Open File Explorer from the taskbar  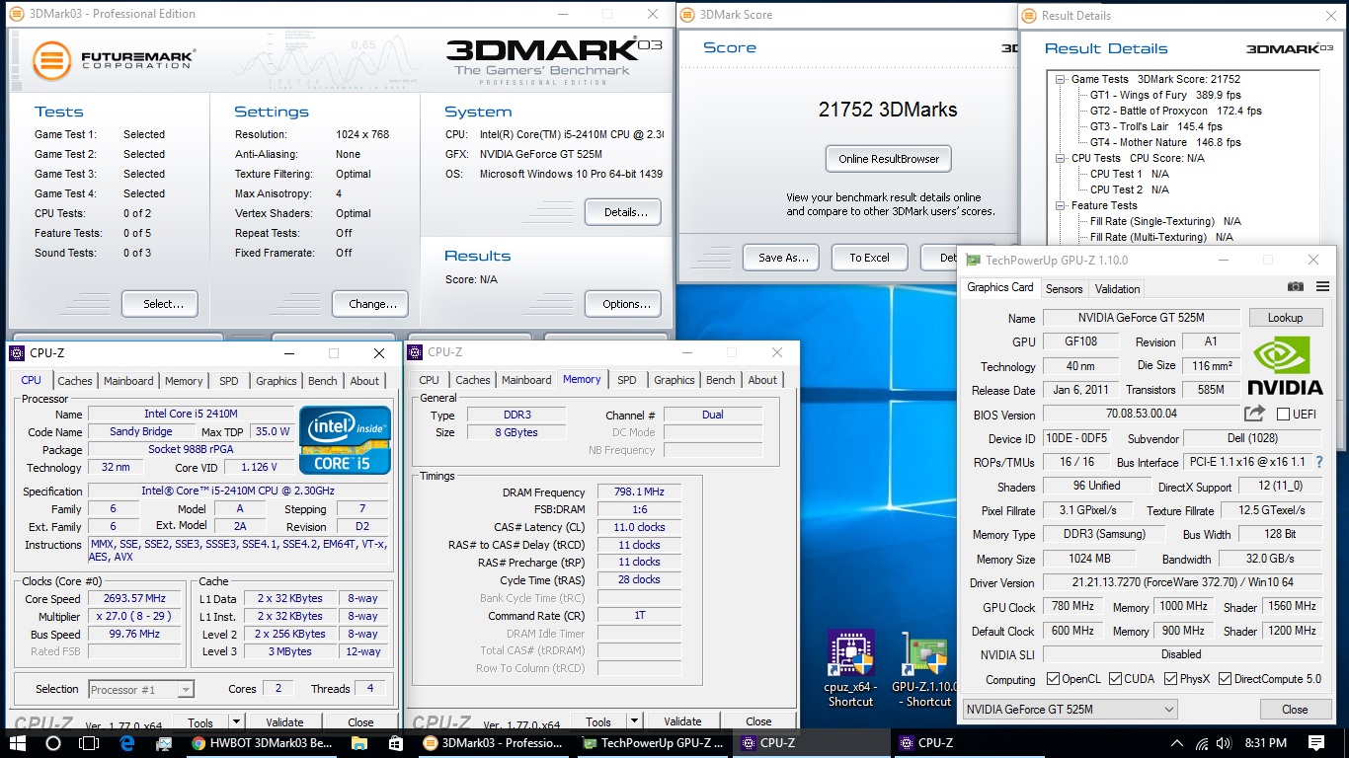click(359, 742)
